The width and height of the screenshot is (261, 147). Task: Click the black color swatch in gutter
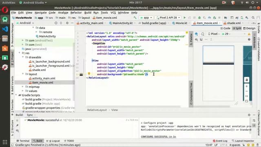pyautogui.click(x=81, y=74)
